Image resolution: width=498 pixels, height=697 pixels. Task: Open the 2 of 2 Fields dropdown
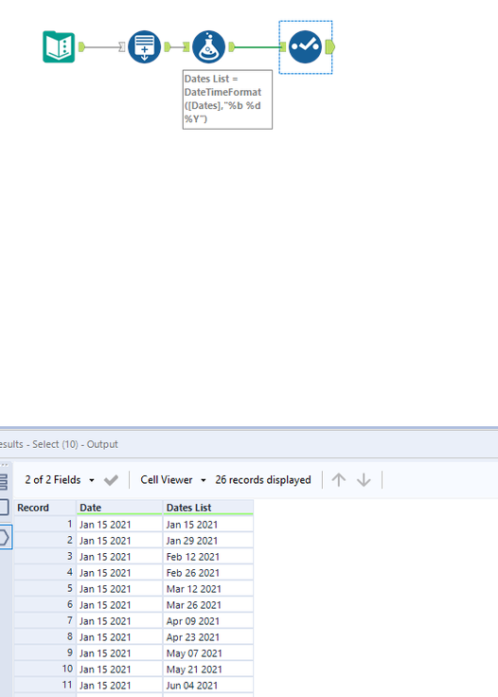(60, 479)
